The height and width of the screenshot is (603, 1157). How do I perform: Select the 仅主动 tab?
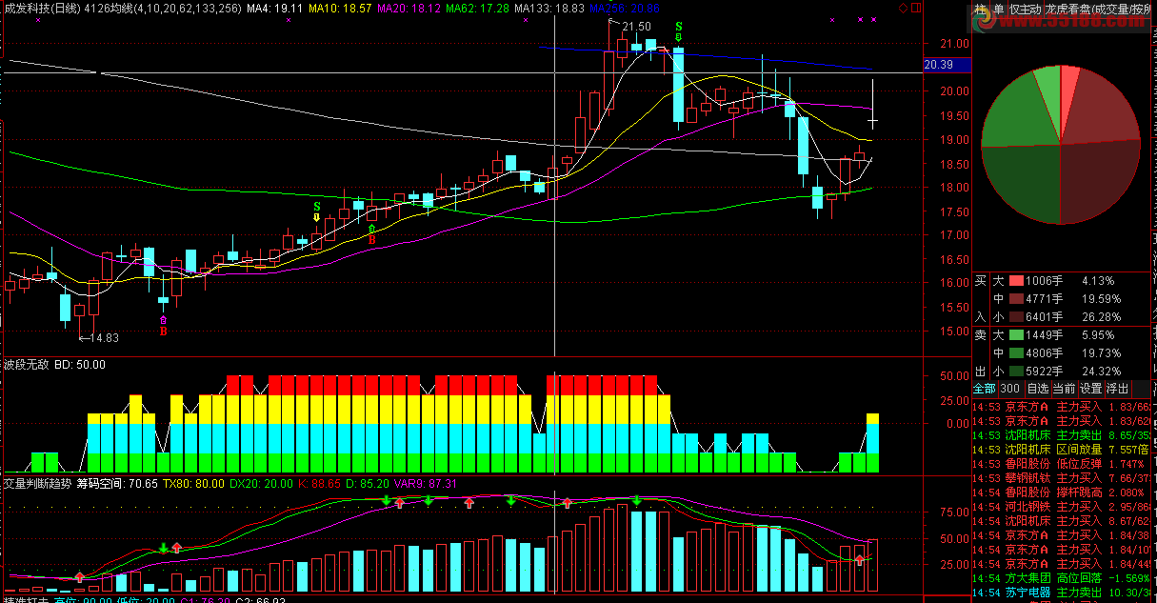[x=1026, y=10]
